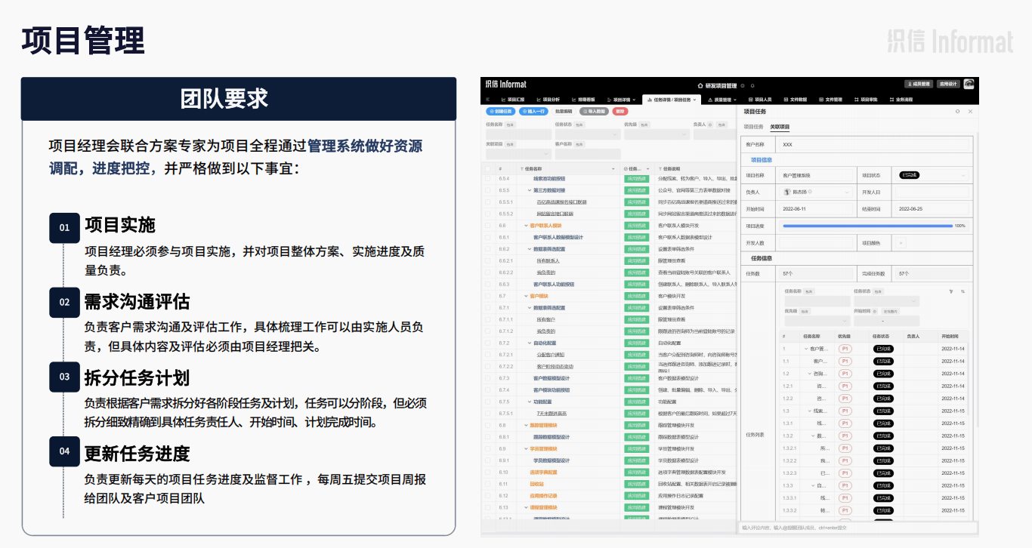
Task: Click the refresh icon in 项目任务 panel header
Action: pyautogui.click(x=958, y=111)
